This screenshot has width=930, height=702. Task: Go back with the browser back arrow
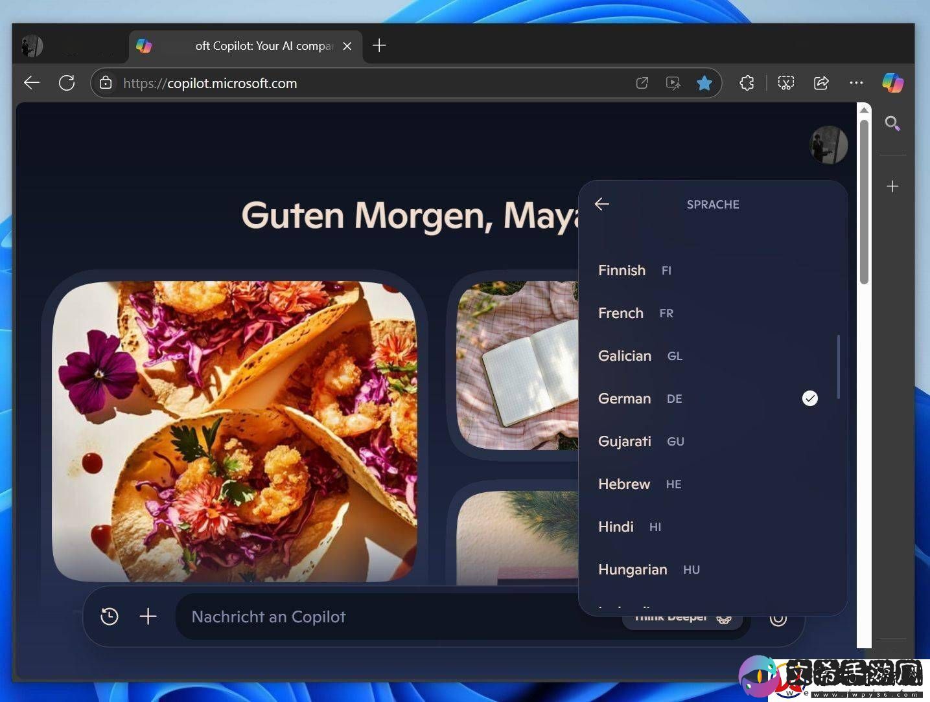[32, 83]
